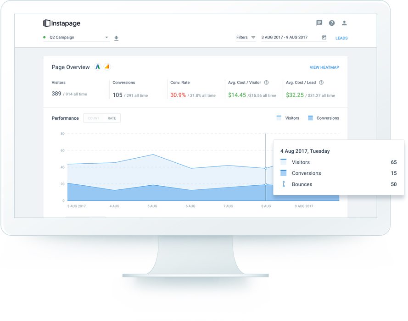408x321 pixels.
Task: Click the Bounces entry in the tooltip
Action: tap(303, 184)
